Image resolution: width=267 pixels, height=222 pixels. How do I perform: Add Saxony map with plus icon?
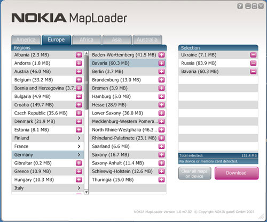(x=161, y=155)
